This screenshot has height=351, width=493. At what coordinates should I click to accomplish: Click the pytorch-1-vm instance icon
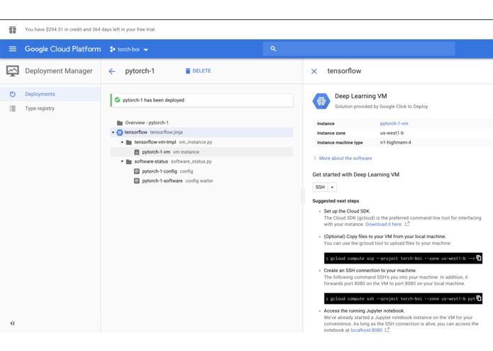tap(137, 152)
